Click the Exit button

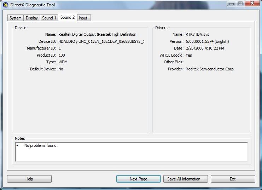tap(233, 179)
